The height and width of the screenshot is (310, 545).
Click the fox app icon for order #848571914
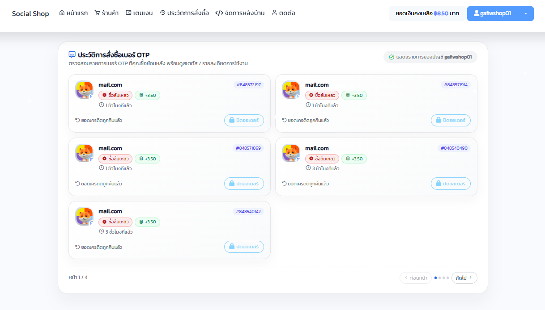click(291, 90)
